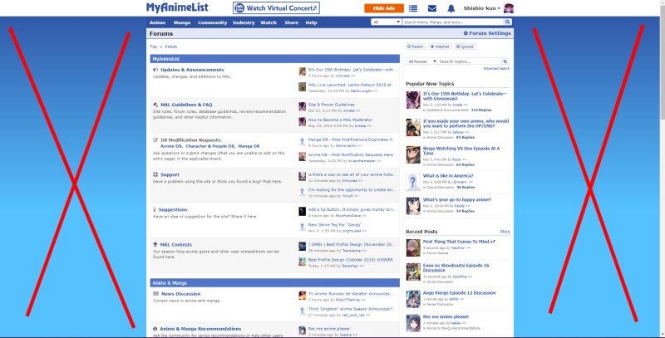The width and height of the screenshot is (665, 338).
Task: Open the Watch menu
Action: click(268, 22)
